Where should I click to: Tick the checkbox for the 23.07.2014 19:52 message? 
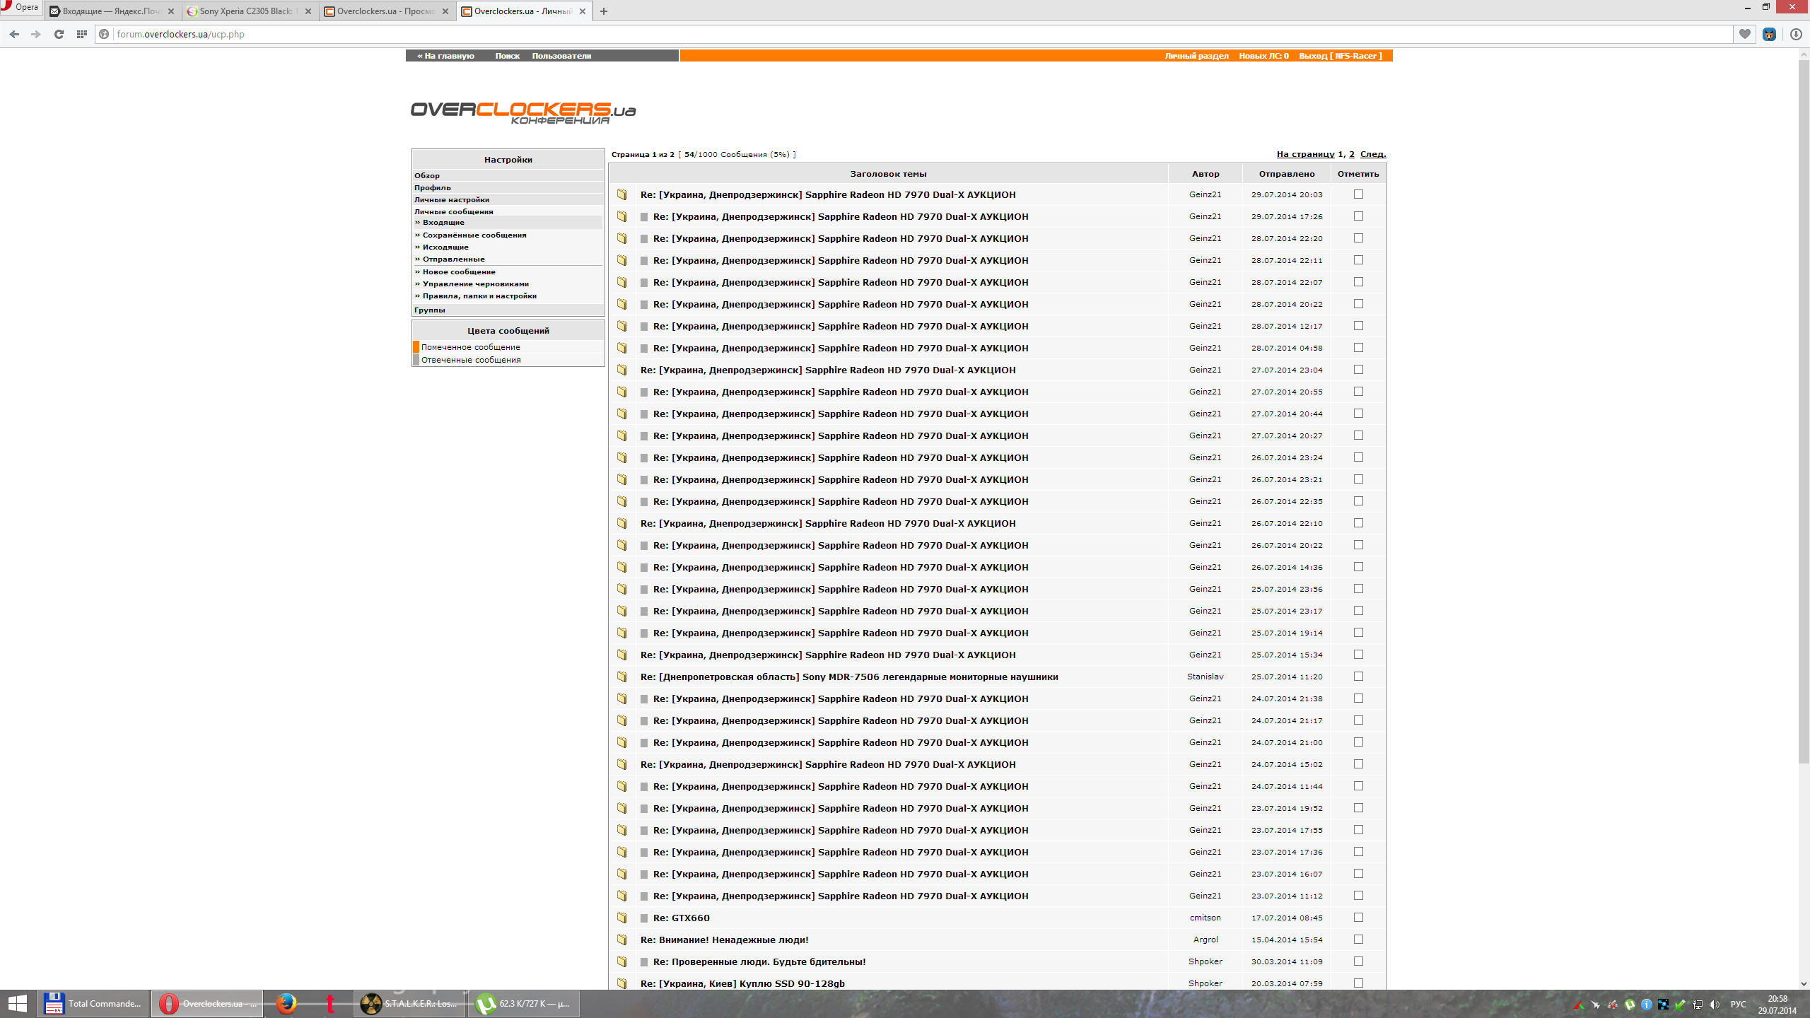coord(1358,808)
